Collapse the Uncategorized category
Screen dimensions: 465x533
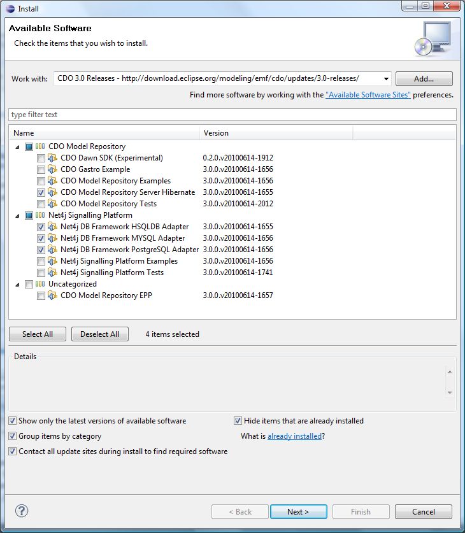click(17, 285)
